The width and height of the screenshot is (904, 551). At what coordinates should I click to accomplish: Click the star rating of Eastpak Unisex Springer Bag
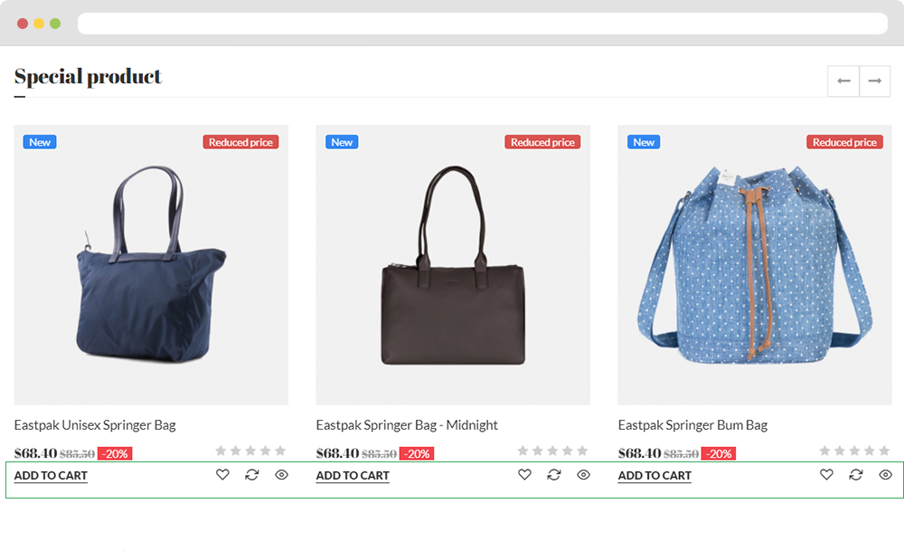(250, 451)
